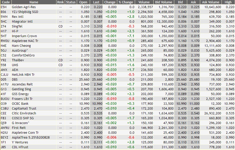Image resolution: width=235 pixels, height=150 pixels.
Task: Click stock code Z74
Action: coord(4,26)
